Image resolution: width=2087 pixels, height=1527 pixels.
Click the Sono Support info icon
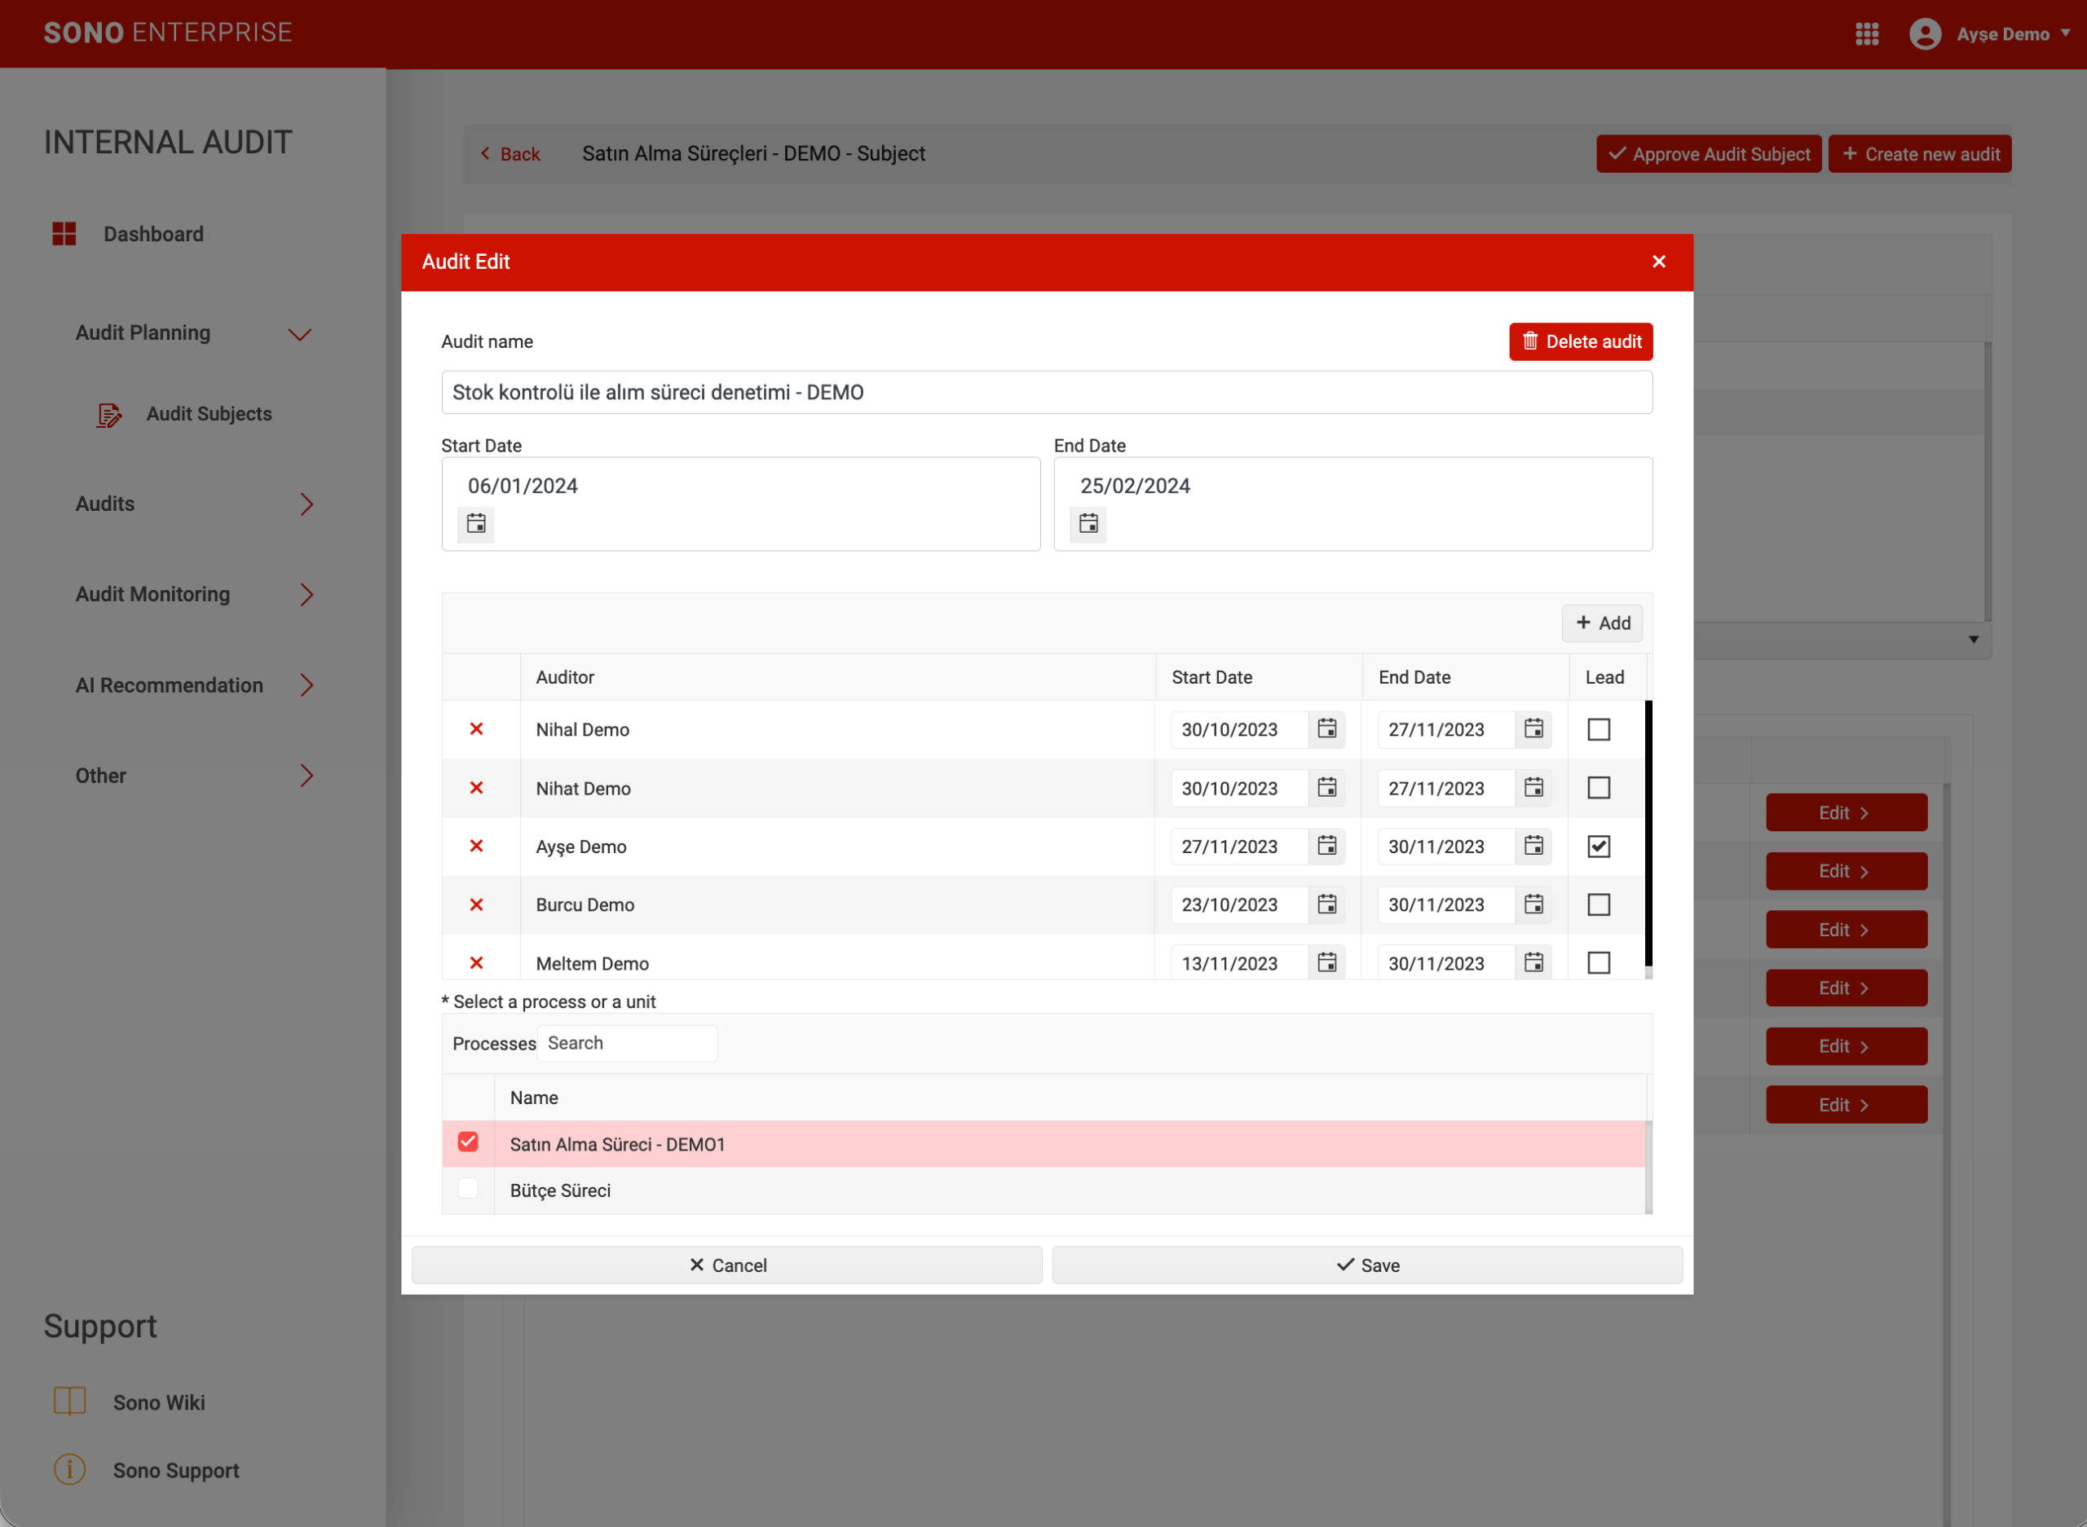coord(69,1469)
